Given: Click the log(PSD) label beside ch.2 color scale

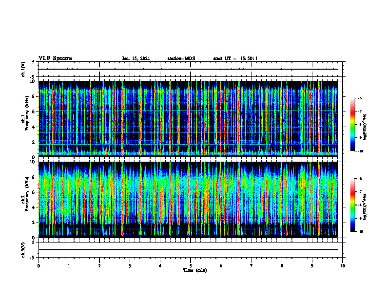Looking at the screenshot, I should click(365, 206).
